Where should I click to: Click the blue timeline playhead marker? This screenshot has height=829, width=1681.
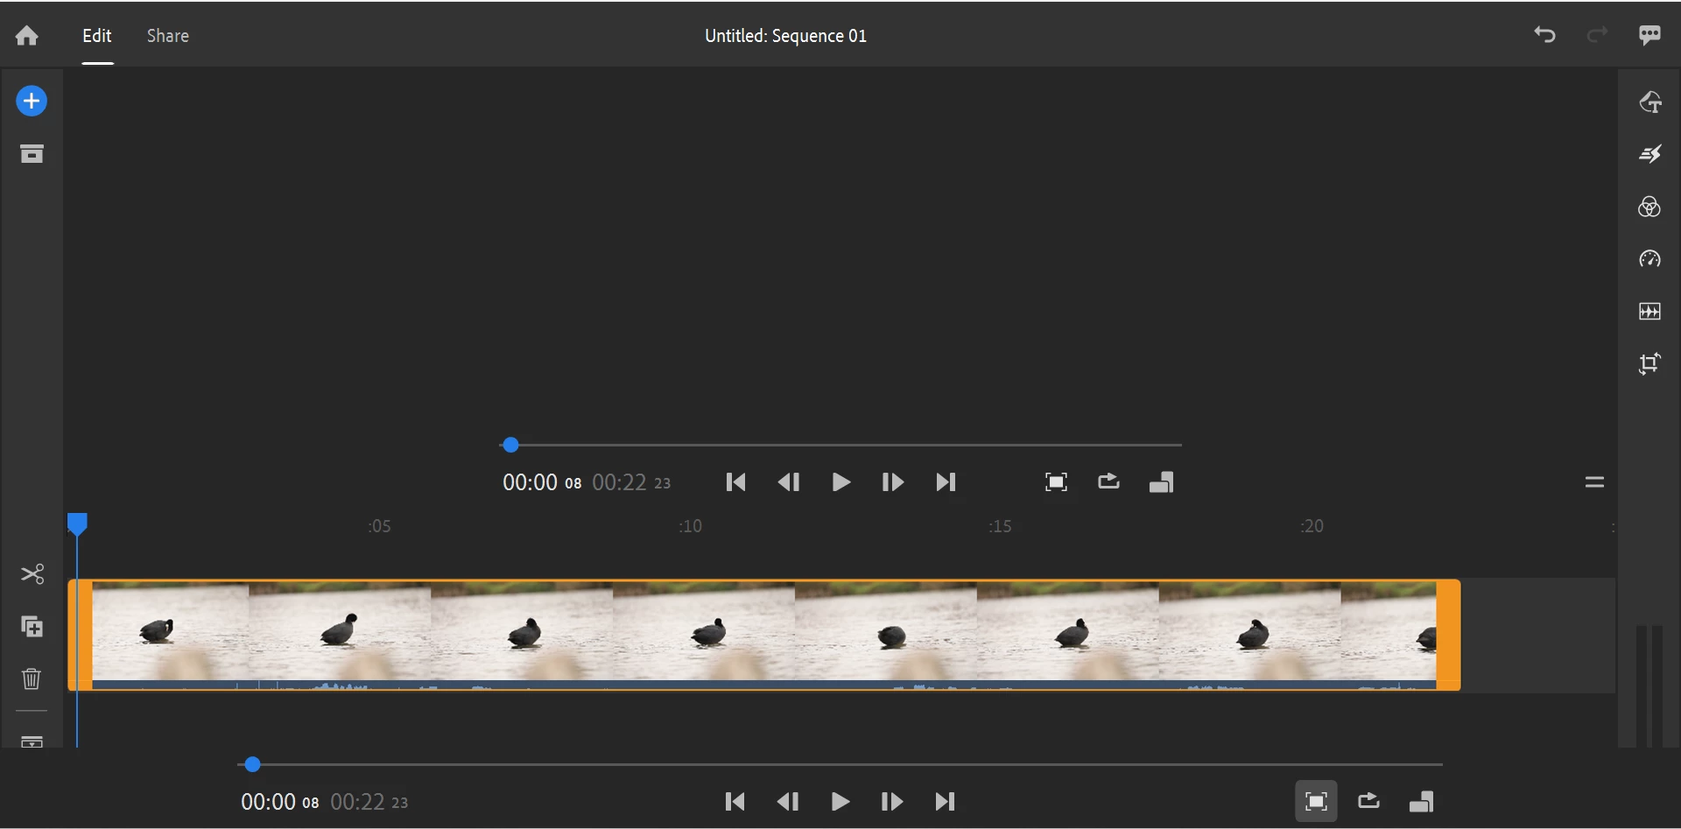pos(77,524)
